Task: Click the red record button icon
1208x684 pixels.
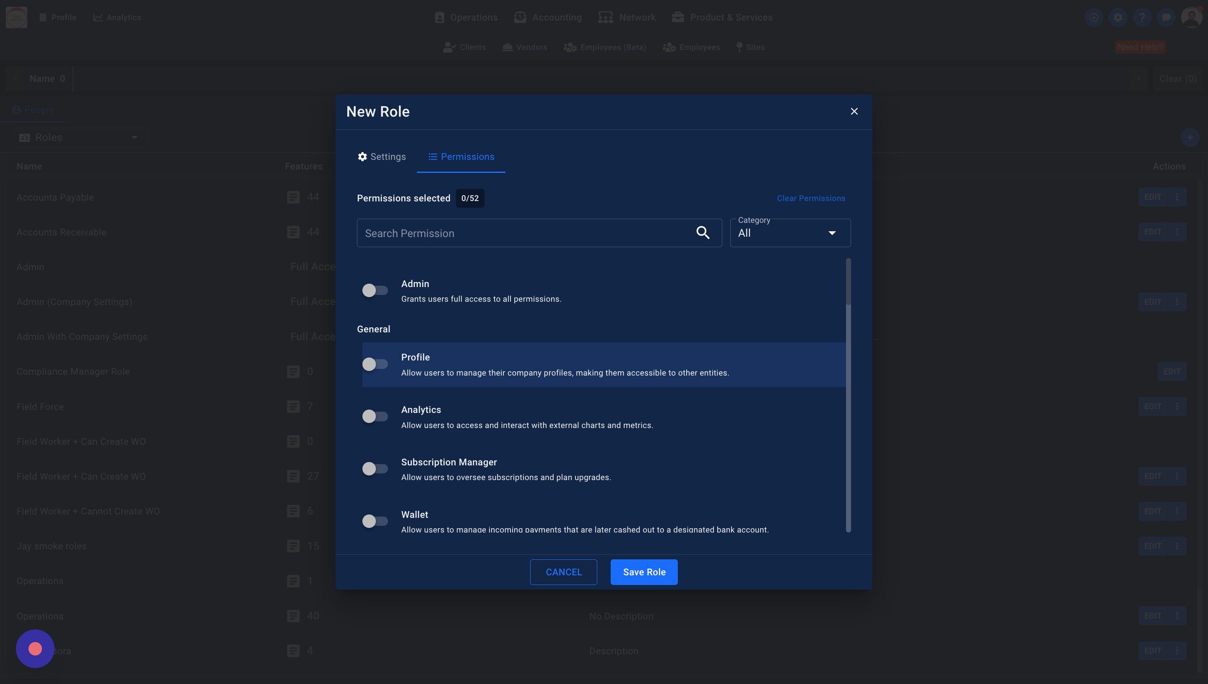Action: coord(35,649)
